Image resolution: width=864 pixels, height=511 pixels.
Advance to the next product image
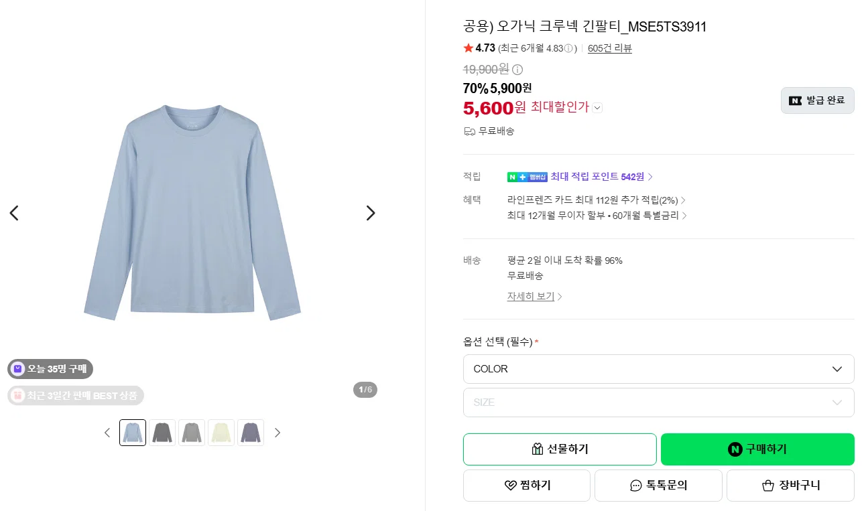371,213
